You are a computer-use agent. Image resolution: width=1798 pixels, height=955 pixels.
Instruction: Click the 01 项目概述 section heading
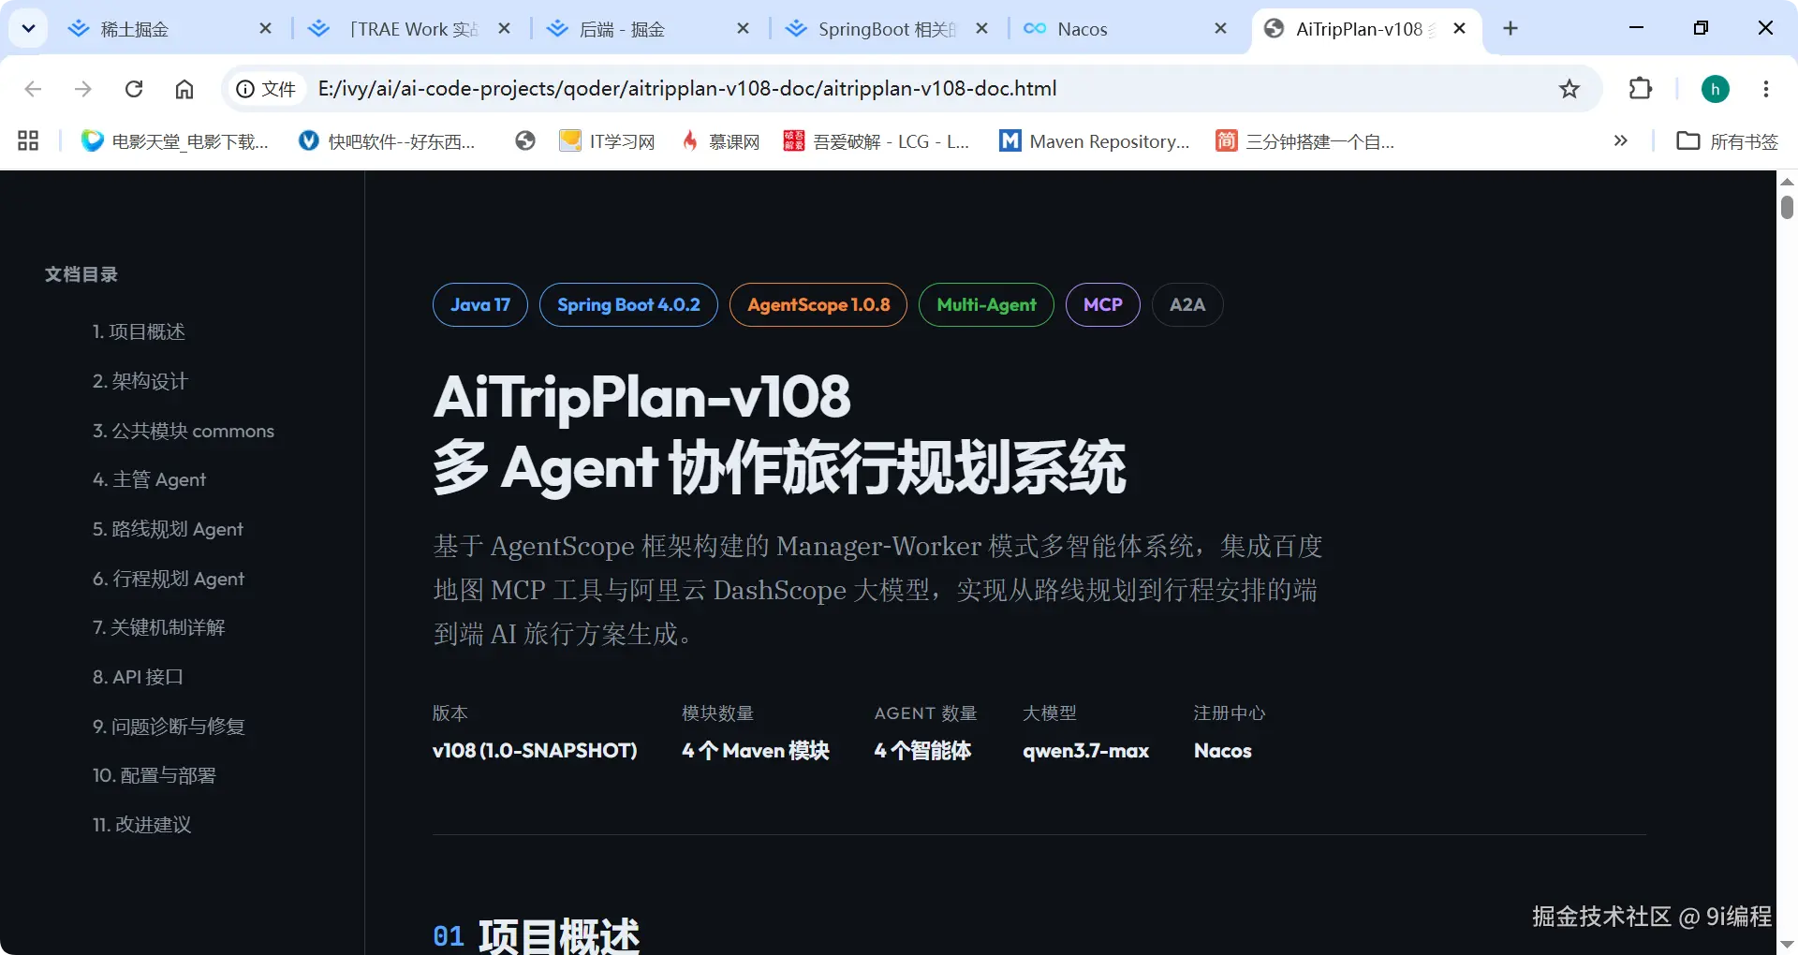537,935
